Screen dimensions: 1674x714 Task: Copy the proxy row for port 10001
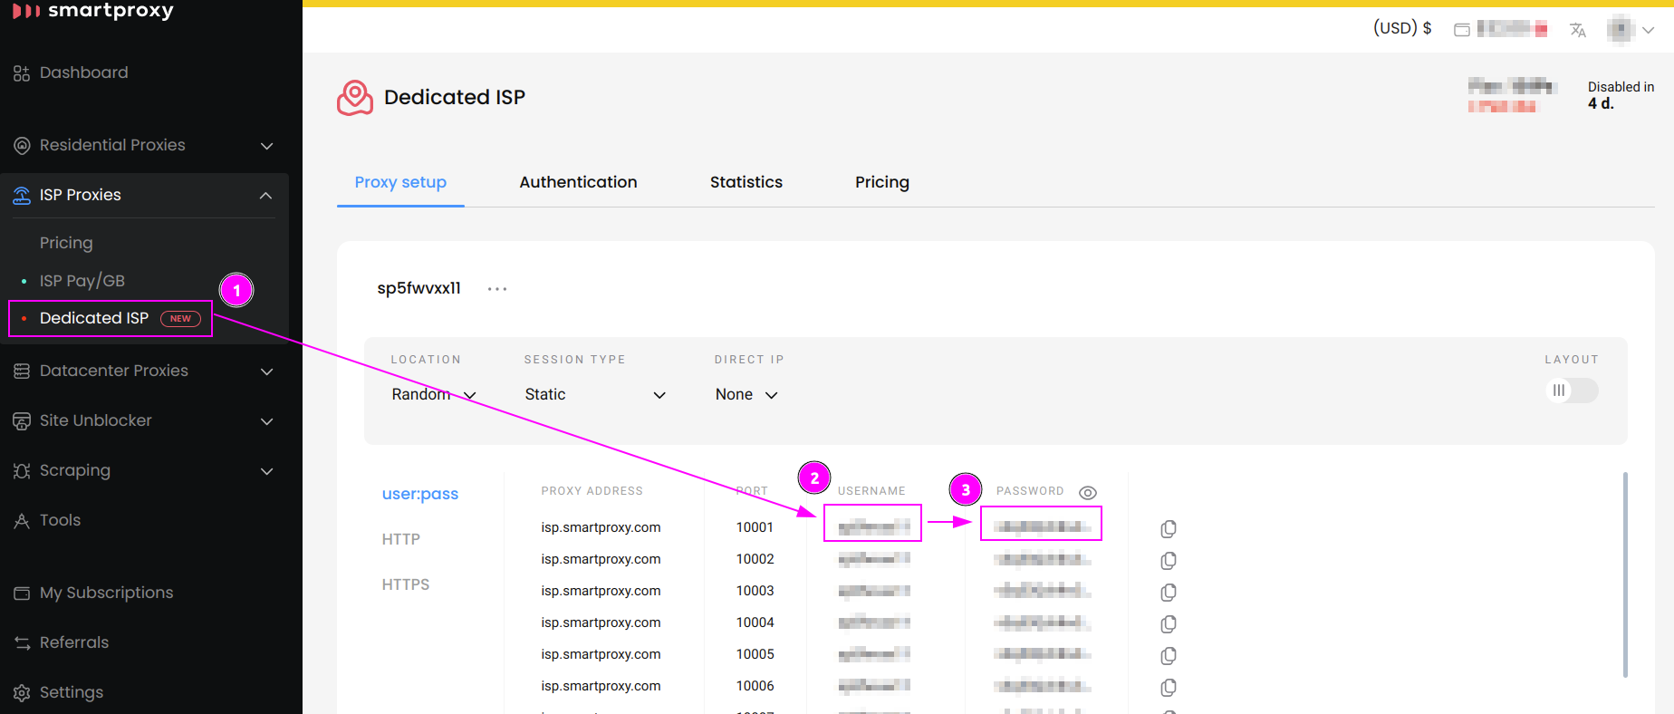(1169, 528)
